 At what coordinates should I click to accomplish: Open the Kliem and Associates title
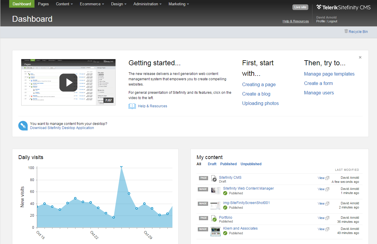[240, 228]
